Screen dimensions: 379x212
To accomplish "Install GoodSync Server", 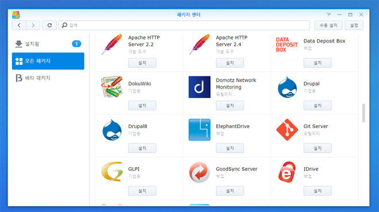I will click(230, 191).
